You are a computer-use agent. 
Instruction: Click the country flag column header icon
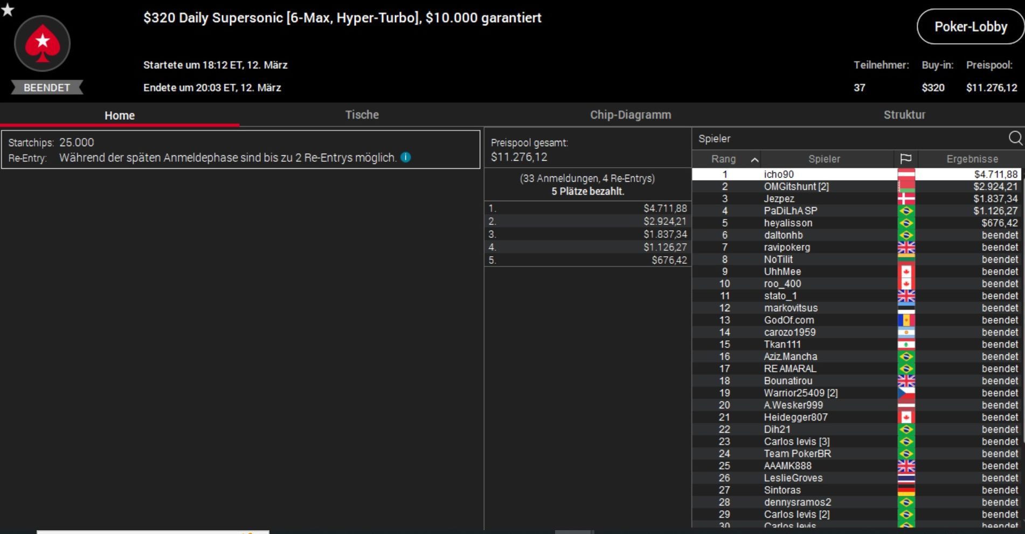[x=906, y=159]
